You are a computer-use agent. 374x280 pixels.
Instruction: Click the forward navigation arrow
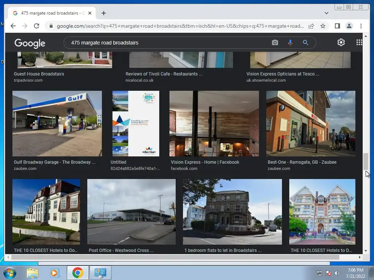point(25,26)
